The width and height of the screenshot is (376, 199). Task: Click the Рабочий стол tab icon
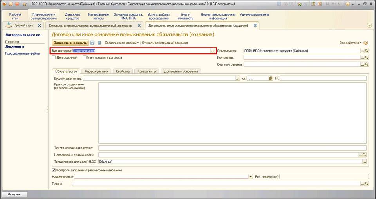pos(9,25)
